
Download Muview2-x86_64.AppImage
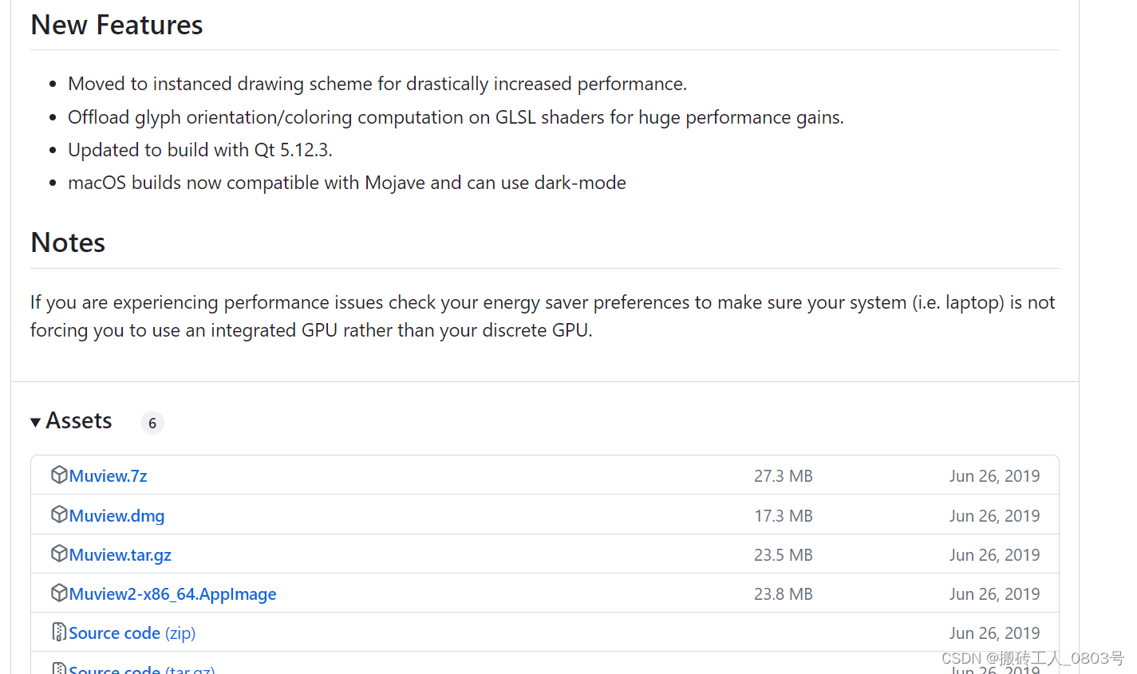[x=172, y=594]
